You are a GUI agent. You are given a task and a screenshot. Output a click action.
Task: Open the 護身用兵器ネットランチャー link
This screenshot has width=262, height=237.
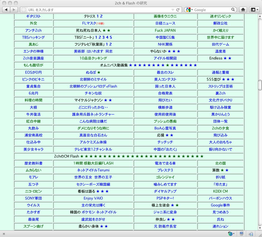[93, 114]
